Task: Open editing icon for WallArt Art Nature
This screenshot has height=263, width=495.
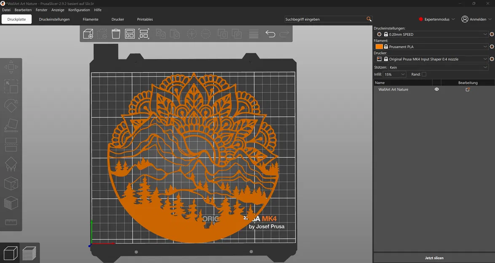Action: [468, 90]
